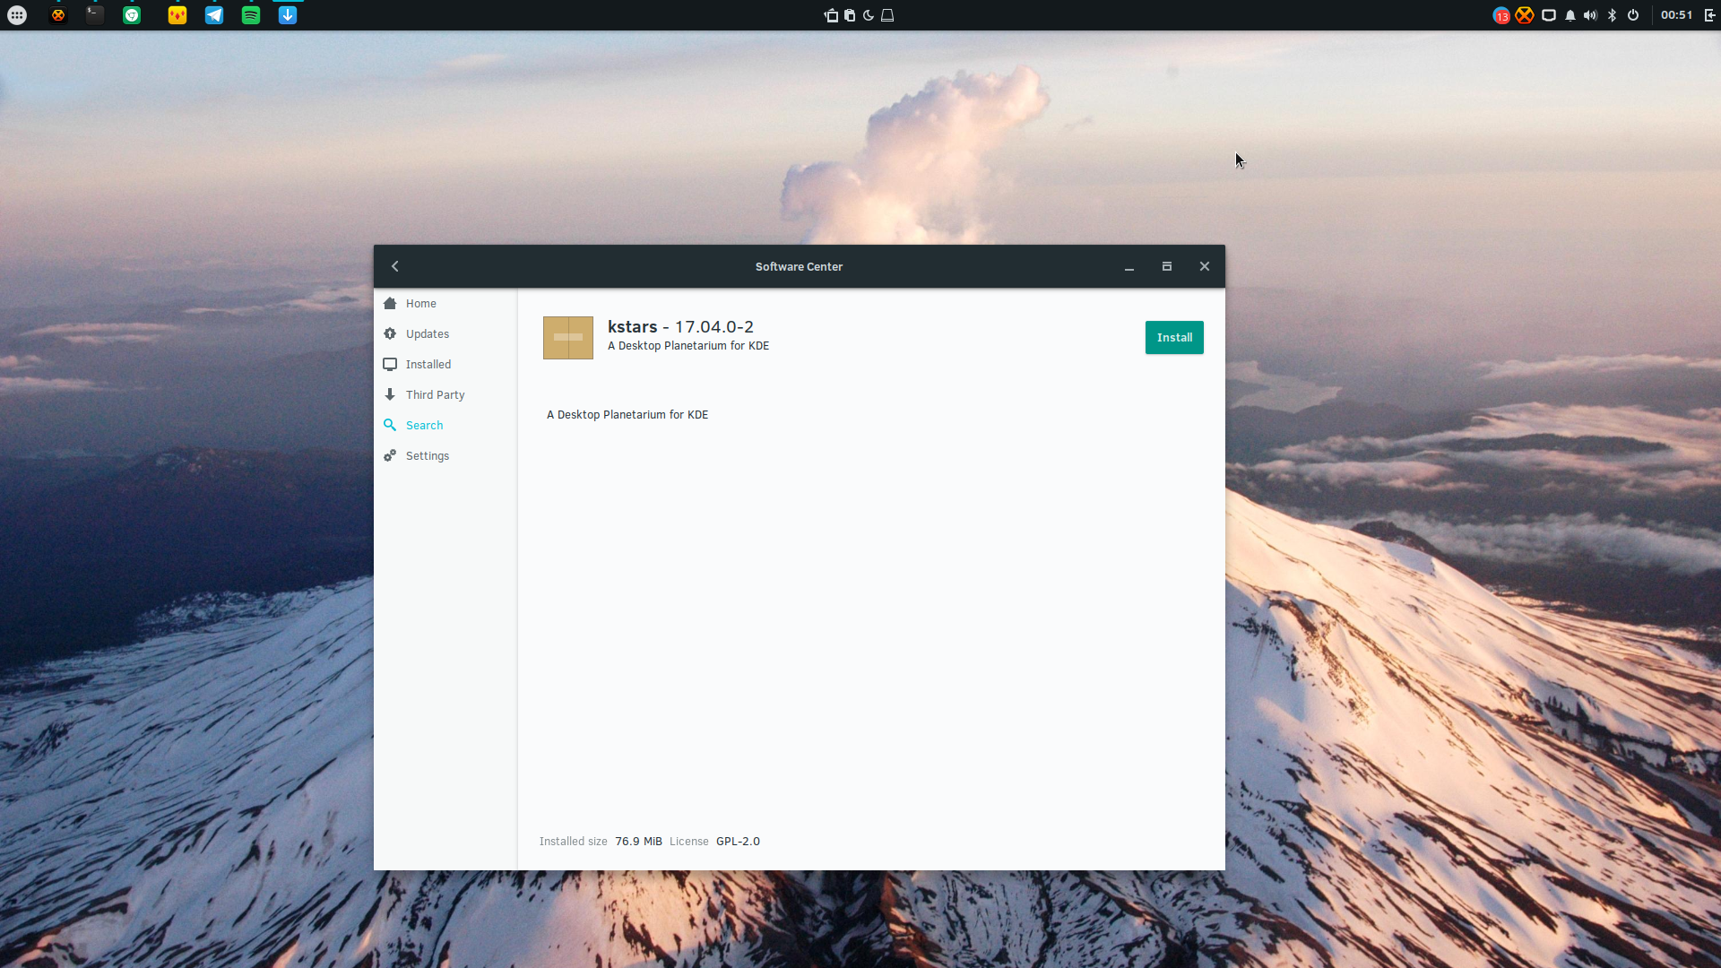
Task: Click the "Software Center" window title
Action: click(799, 267)
